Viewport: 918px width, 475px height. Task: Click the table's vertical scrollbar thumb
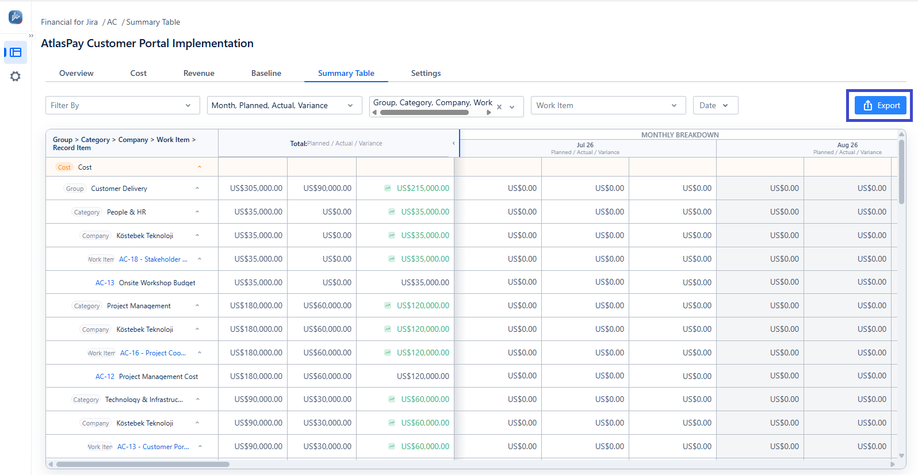pyautogui.click(x=901, y=171)
